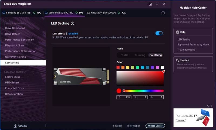
Task: Click the Portable SSD T7 banner image
Action: [193, 118]
